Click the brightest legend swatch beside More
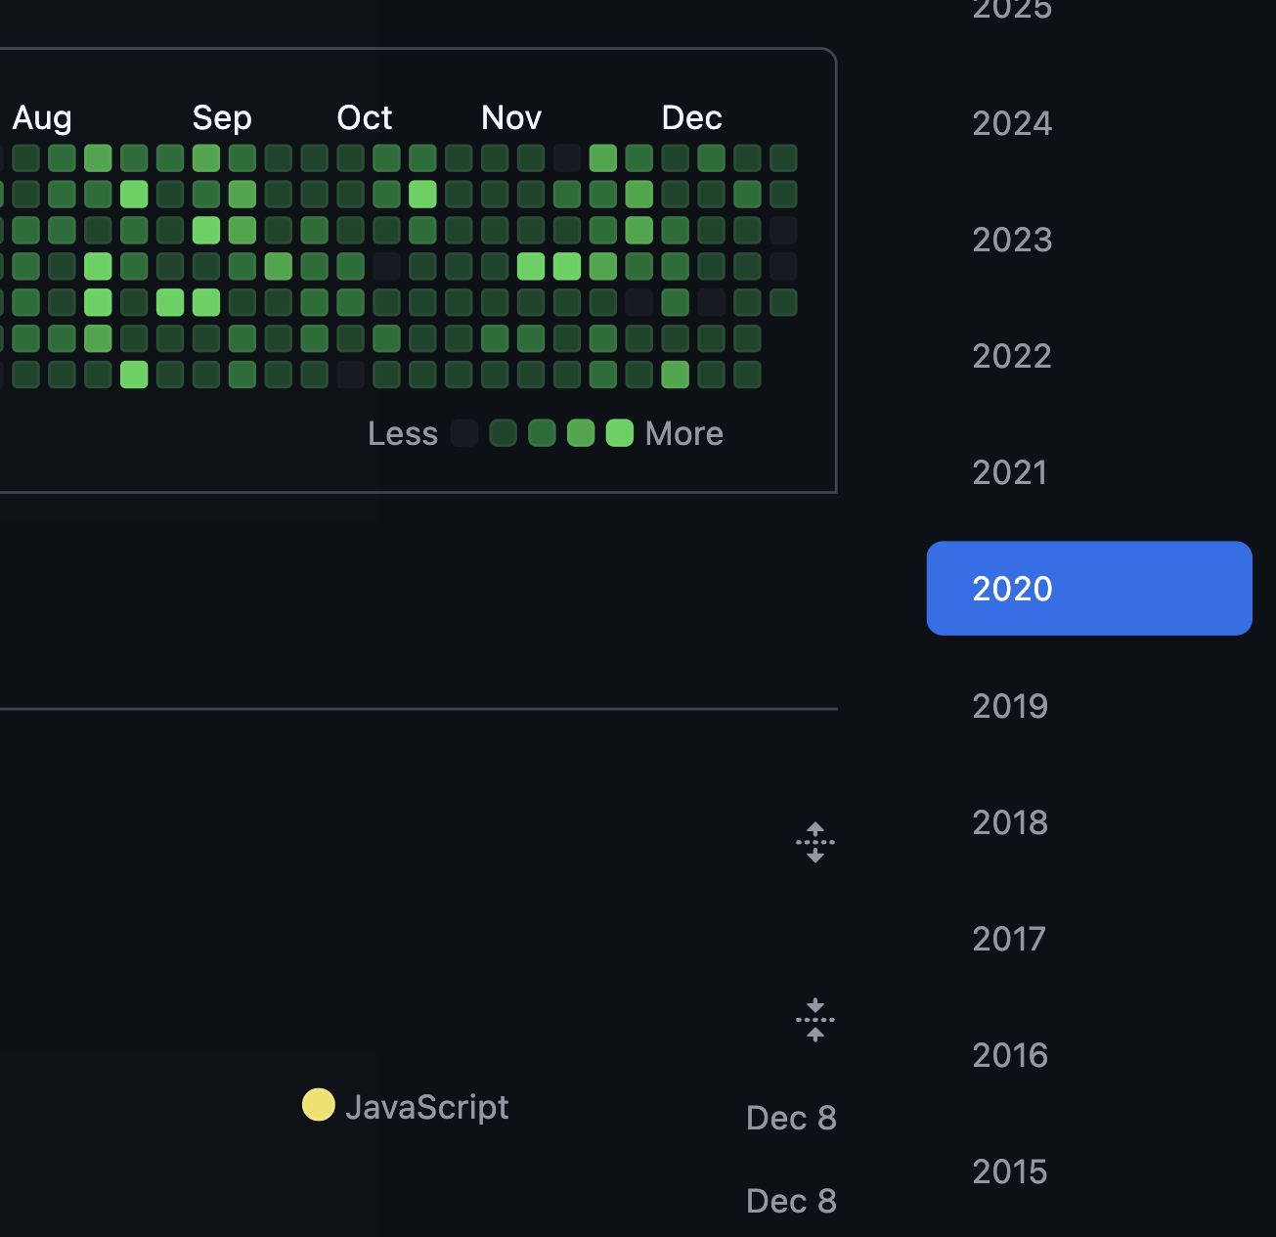This screenshot has width=1276, height=1237. [x=620, y=433]
